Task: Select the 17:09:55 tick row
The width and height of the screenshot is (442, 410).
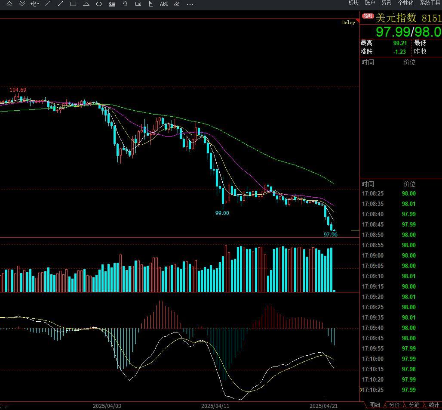Action: [x=401, y=348]
